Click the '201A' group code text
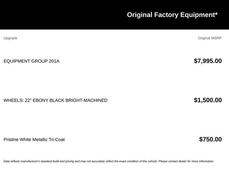229x172 pixels. [54, 61]
